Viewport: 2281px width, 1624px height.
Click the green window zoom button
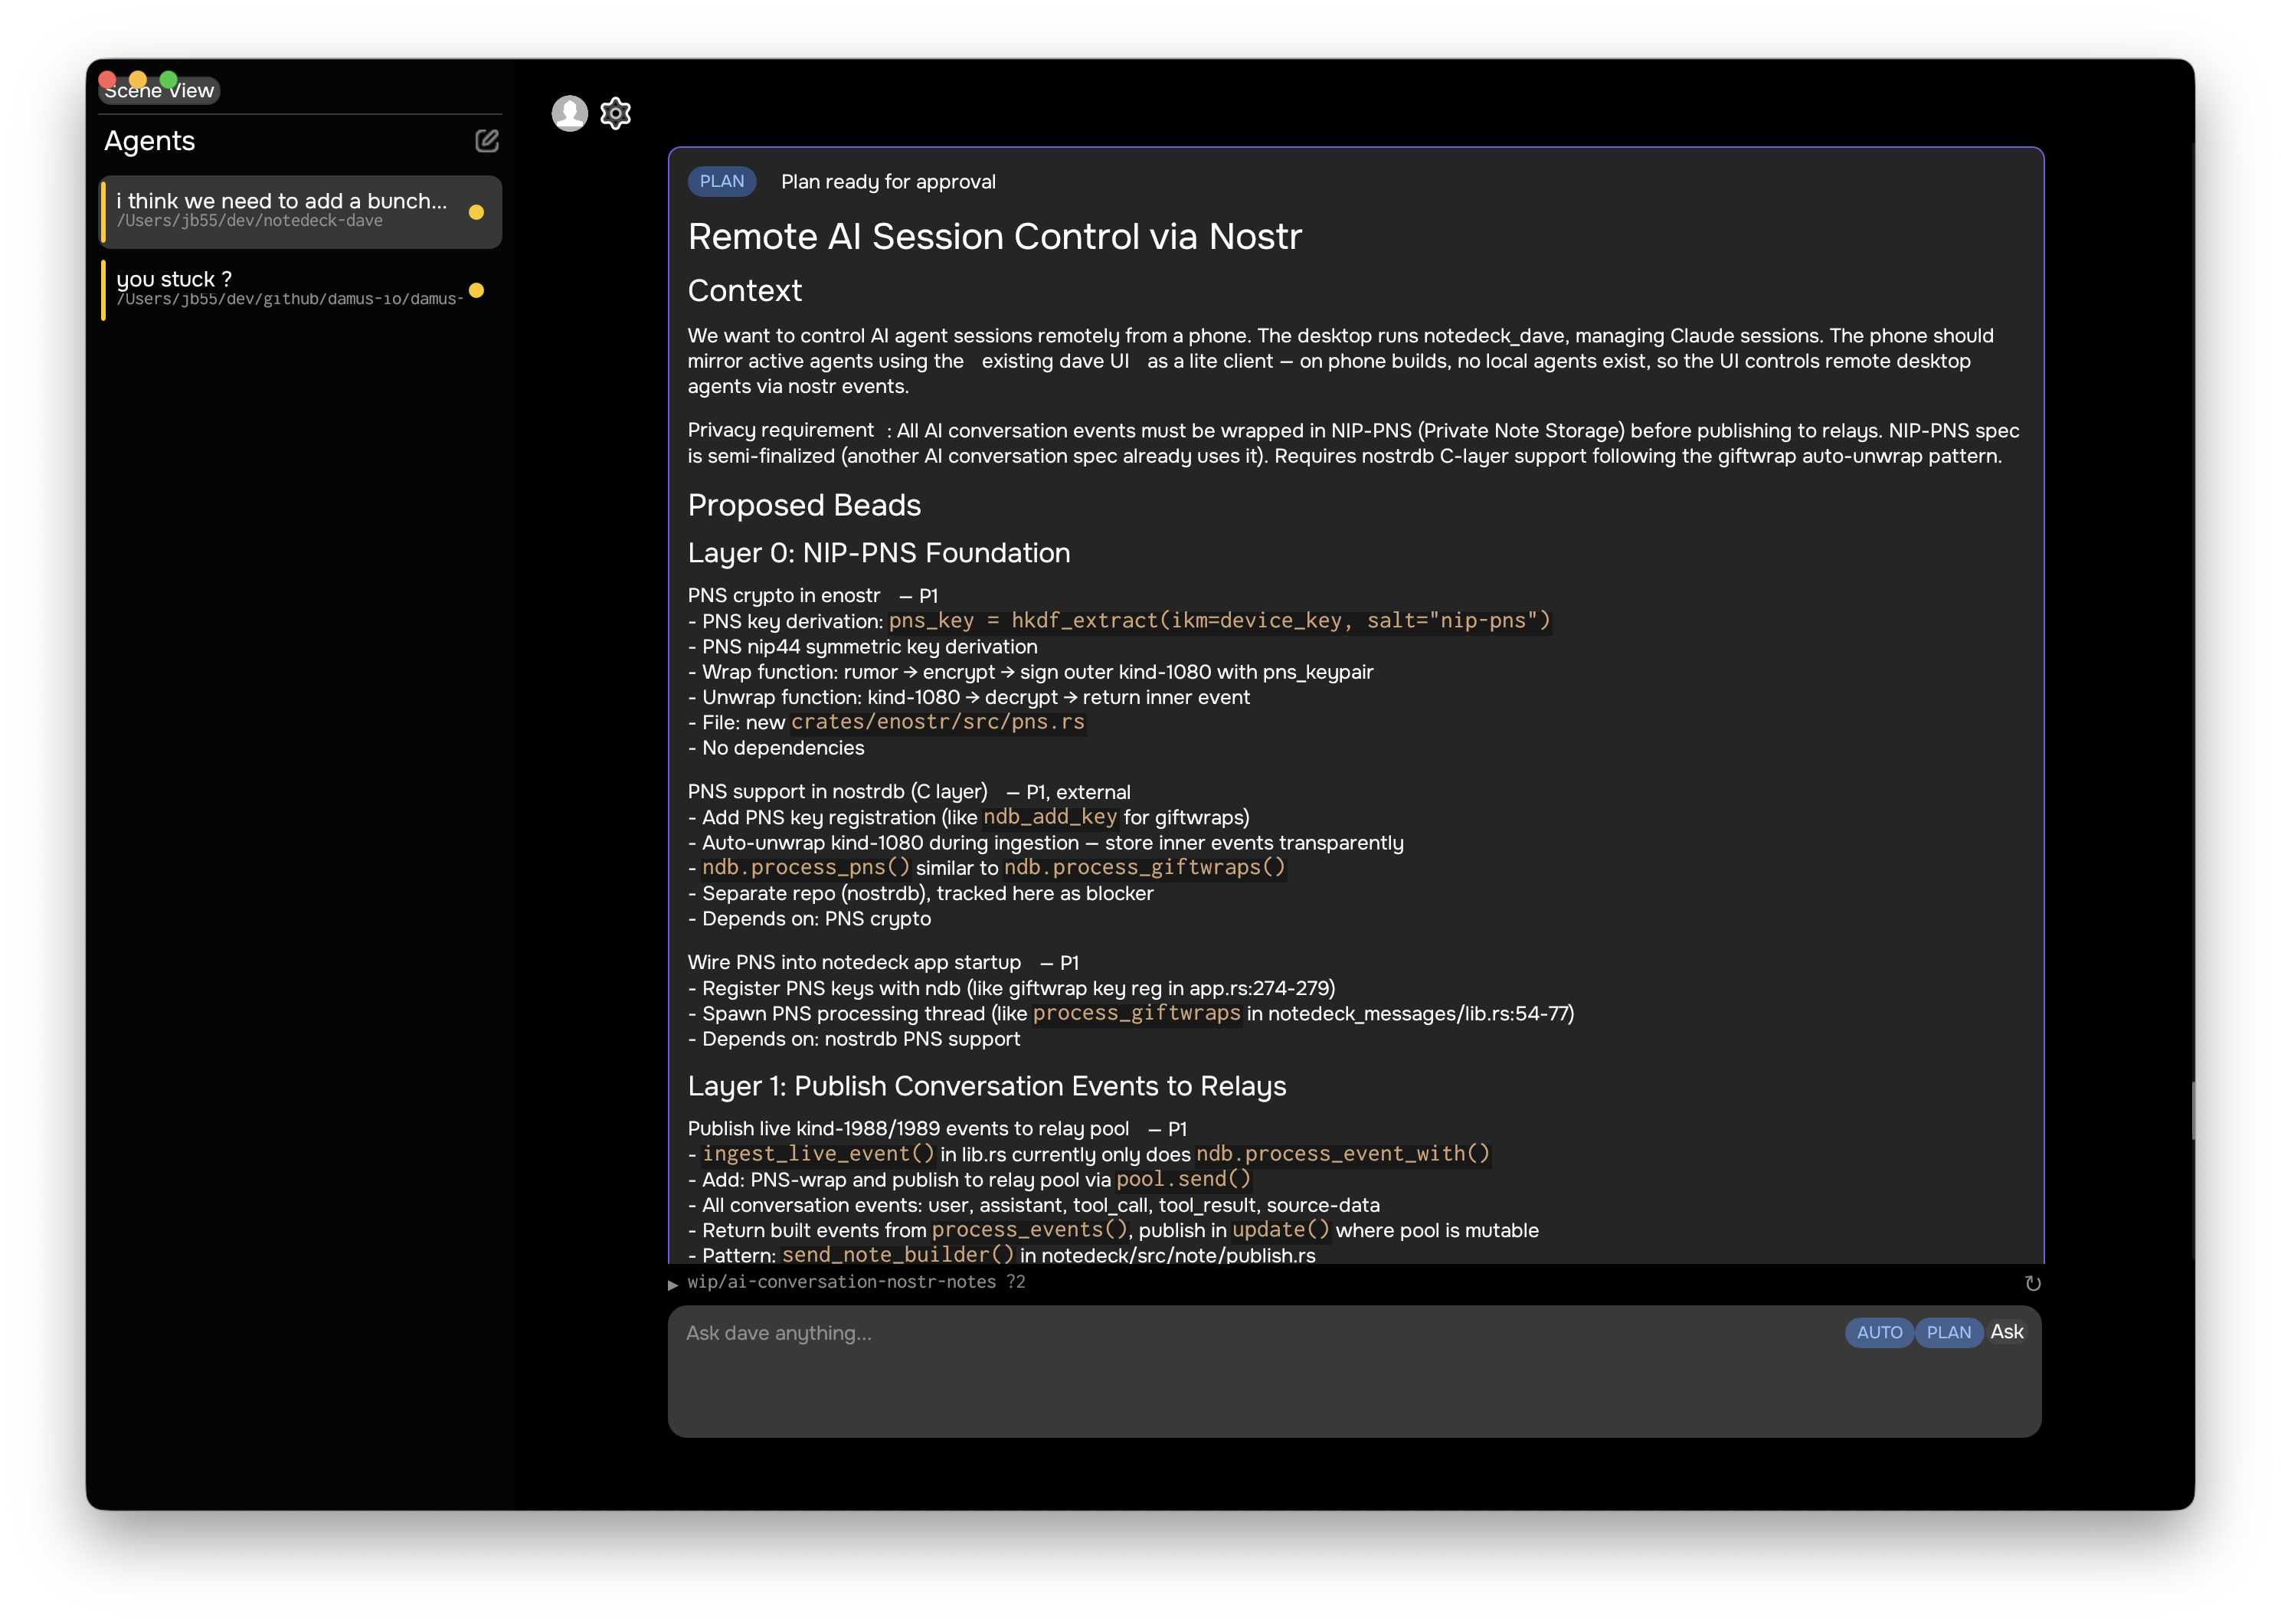168,79
